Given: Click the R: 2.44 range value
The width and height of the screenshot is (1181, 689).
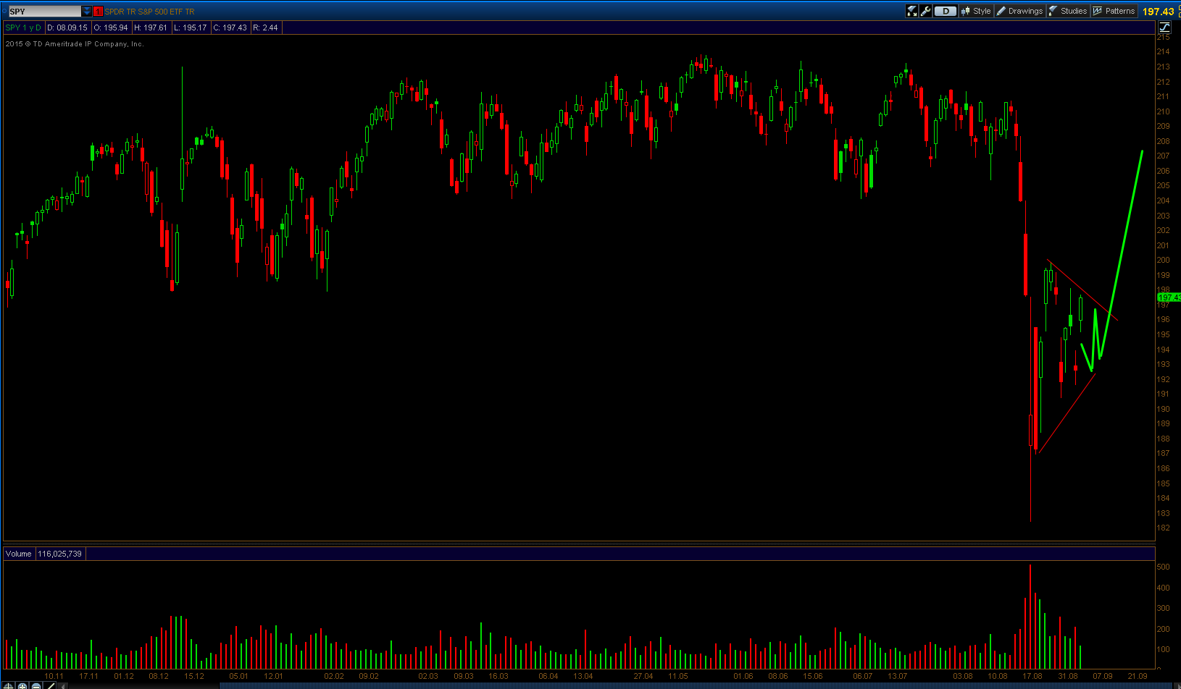Looking at the screenshot, I should 266,28.
